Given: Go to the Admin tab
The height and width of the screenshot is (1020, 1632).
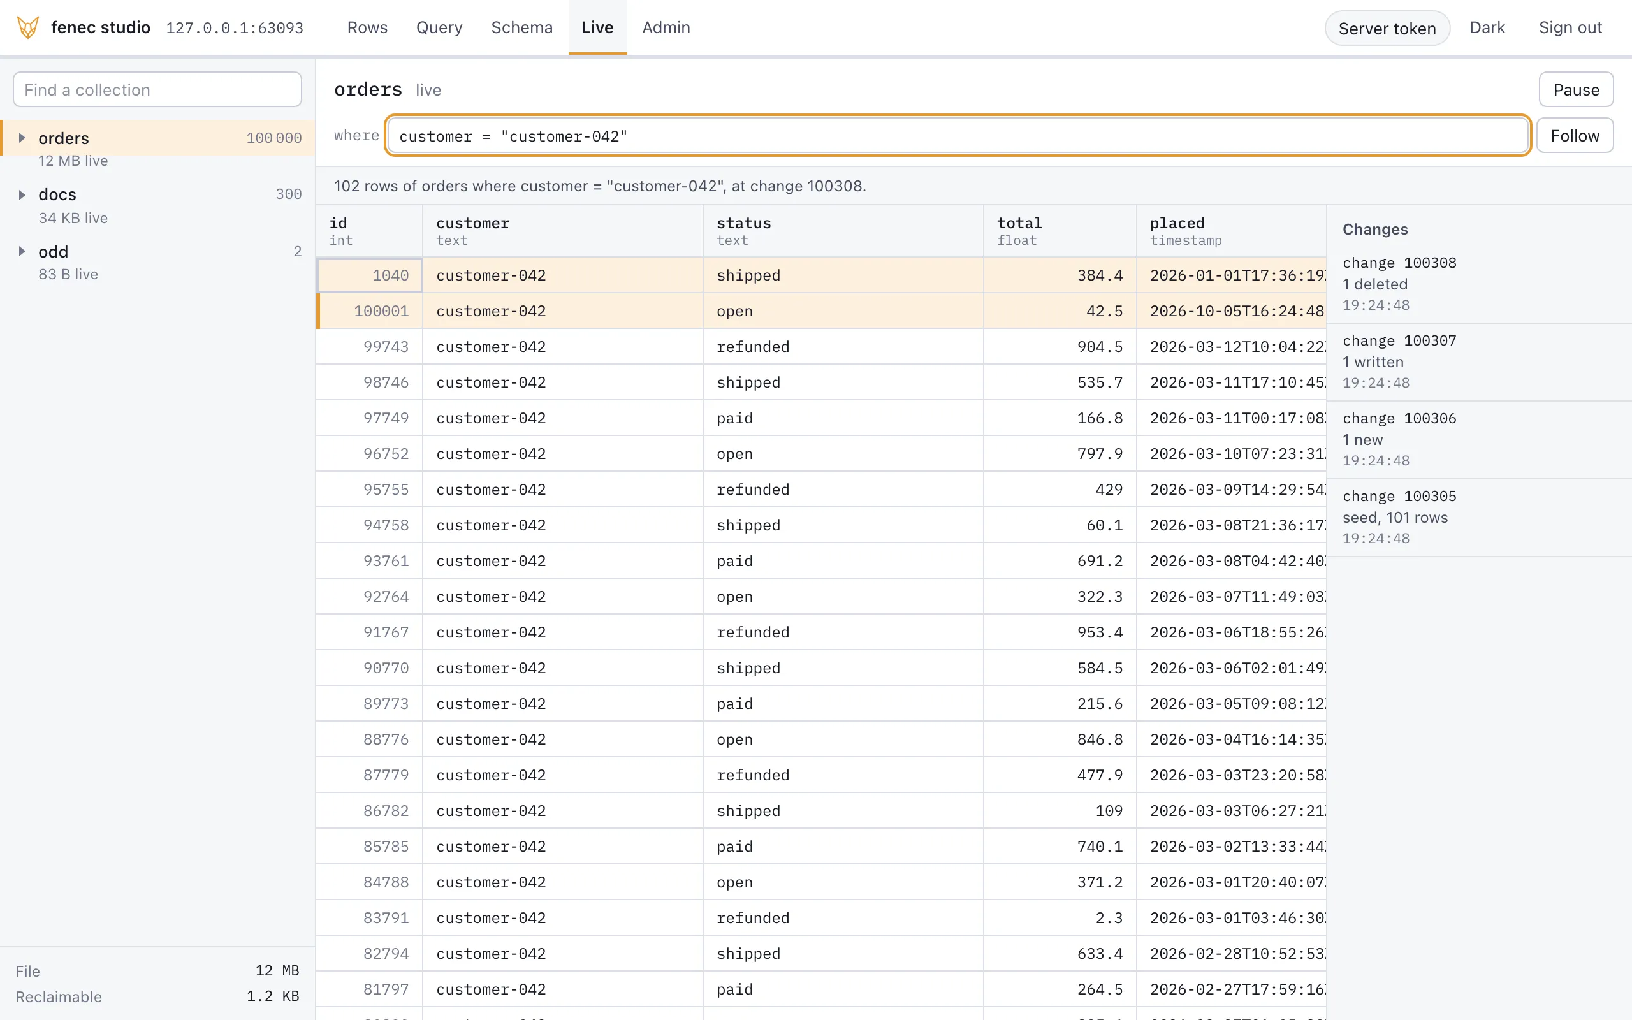Looking at the screenshot, I should [x=666, y=27].
